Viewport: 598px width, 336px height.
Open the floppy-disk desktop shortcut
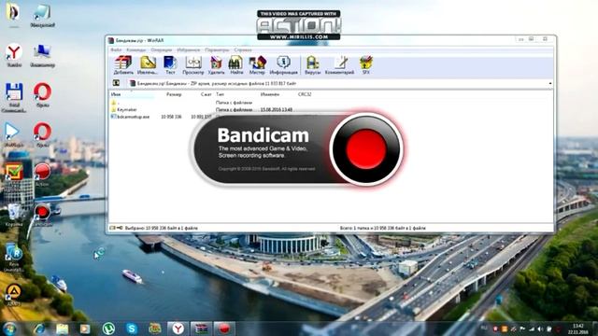click(x=14, y=97)
